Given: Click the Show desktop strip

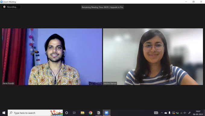Looking at the screenshot, I should coord(204,113).
